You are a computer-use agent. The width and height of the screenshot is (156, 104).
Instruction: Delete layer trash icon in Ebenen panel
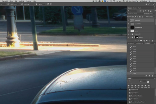pyautogui.click(x=152, y=41)
